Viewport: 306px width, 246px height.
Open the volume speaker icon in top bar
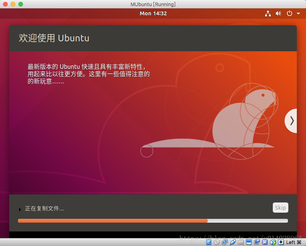click(x=278, y=13)
